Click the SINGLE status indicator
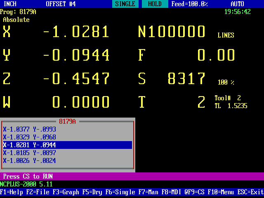Viewport: 264px width, 198px height. (125, 4)
